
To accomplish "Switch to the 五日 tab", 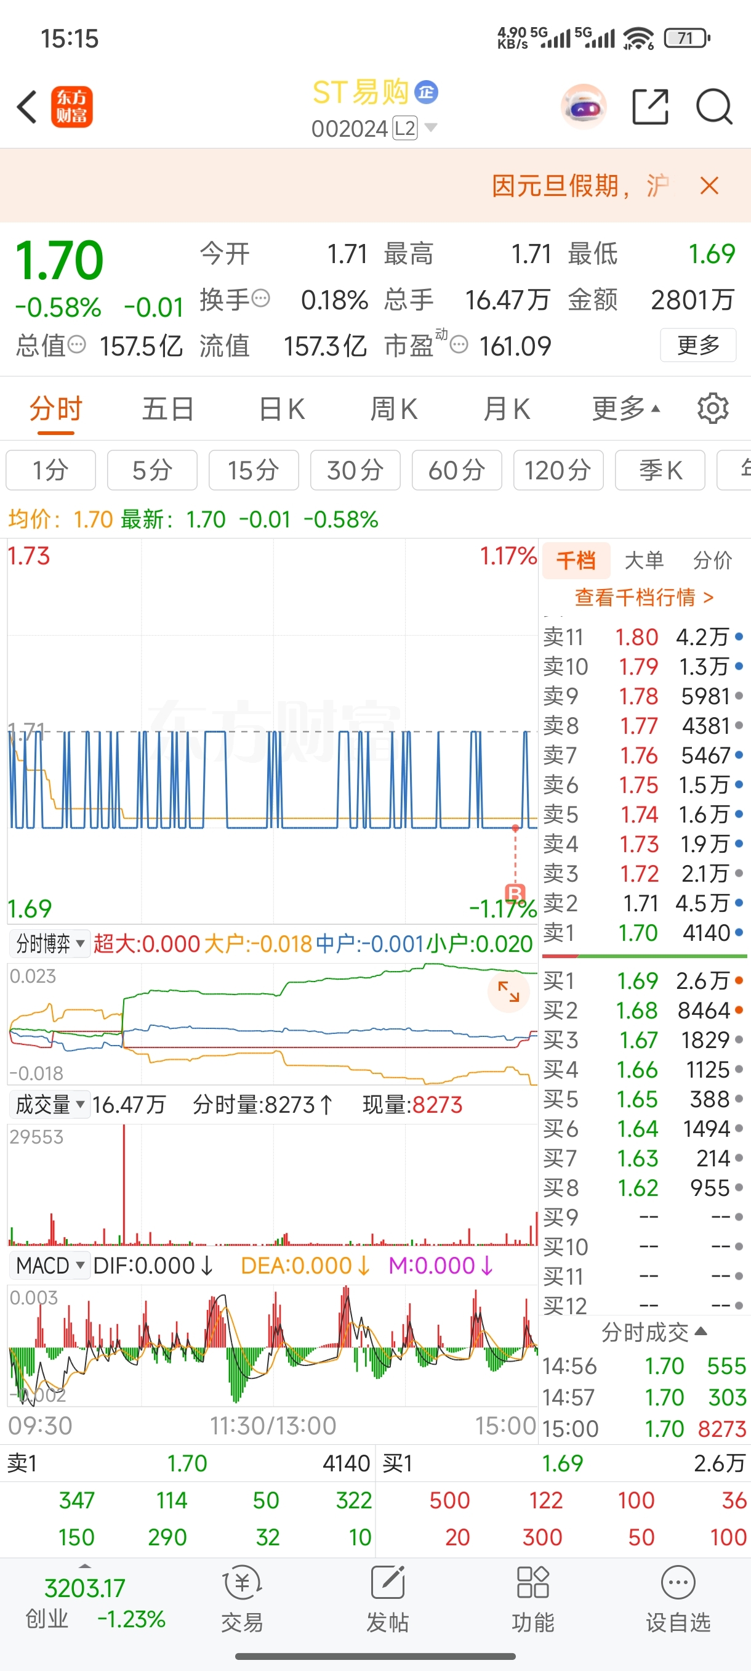I will click(168, 409).
